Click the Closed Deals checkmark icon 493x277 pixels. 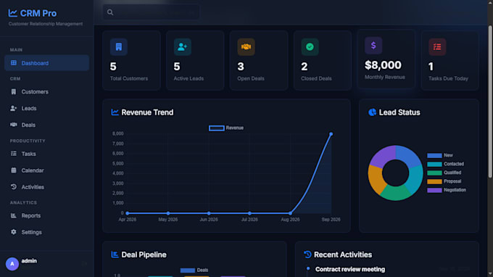310,47
